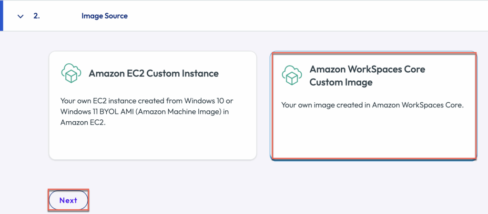Click the empty bottom area of EC2 card
This screenshot has width=488, height=214.
[152, 144]
